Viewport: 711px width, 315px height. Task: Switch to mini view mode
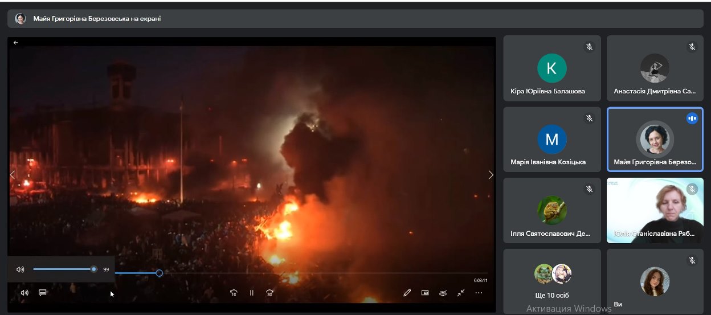425,293
